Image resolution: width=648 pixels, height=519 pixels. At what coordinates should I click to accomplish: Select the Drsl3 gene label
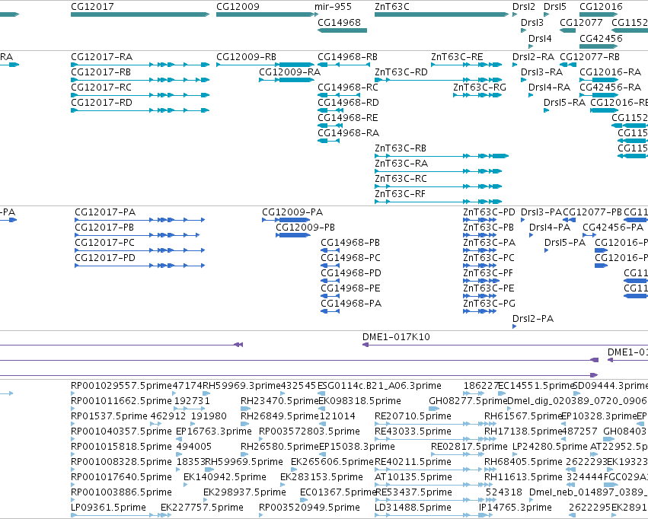(532, 23)
